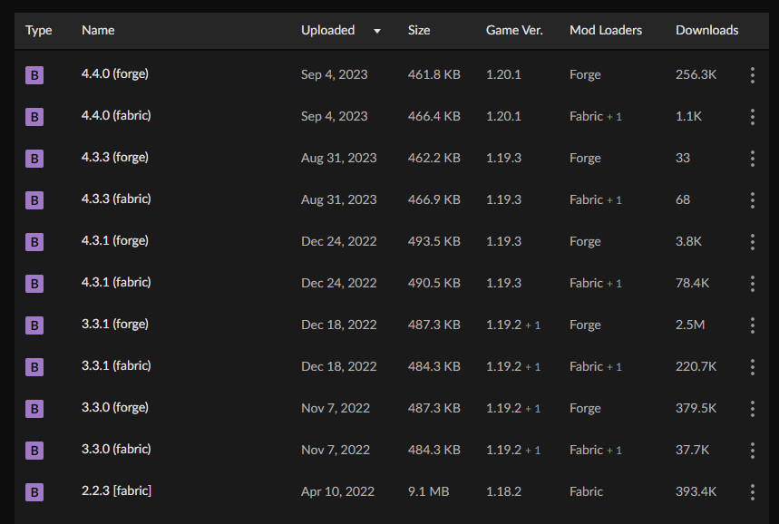
Task: Click the Beta badge next to 4.4.0 (forge)
Action: pos(34,74)
